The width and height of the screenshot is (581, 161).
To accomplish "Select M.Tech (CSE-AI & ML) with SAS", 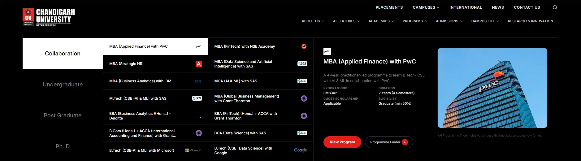I will point(155,98).
